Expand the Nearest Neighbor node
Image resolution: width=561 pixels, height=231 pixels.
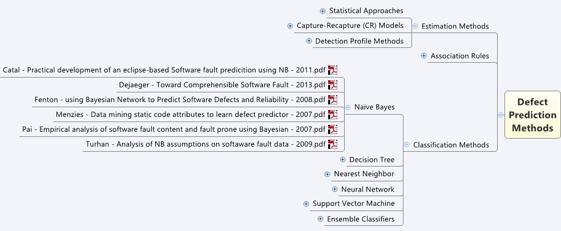click(x=327, y=174)
